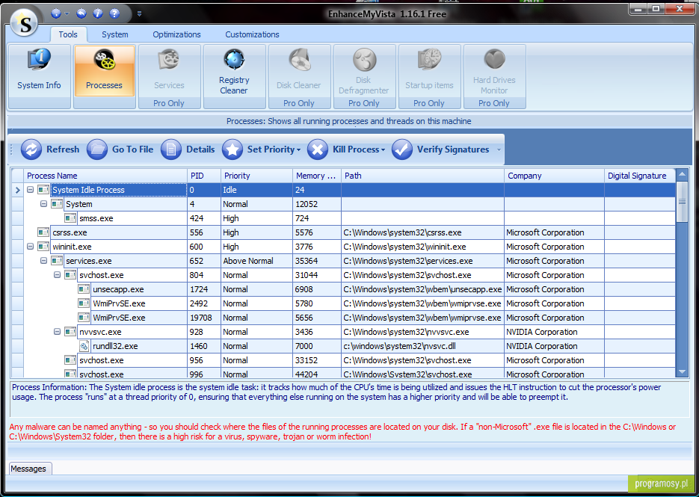Click the Details button label
Screen dimensions: 699x497
(200, 149)
